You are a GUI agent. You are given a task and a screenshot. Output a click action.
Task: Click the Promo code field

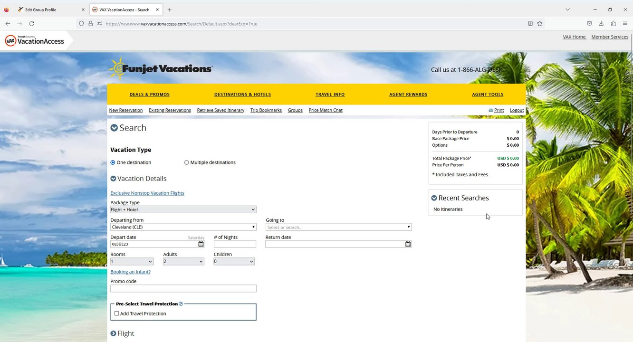tap(183, 289)
